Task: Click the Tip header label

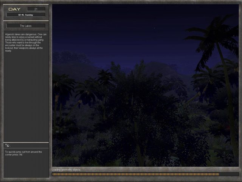Action: tap(8, 146)
